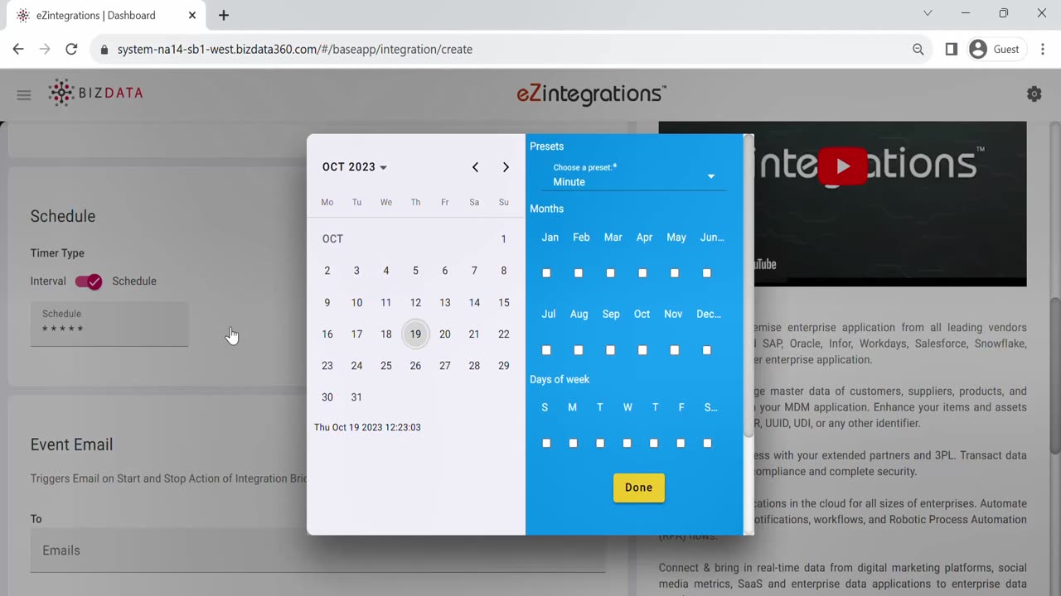The image size is (1061, 596).
Task: Select October 16 in calendar
Action: click(x=327, y=334)
